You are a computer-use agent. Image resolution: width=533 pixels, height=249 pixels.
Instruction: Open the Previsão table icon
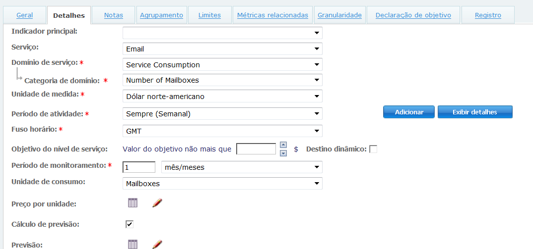click(x=132, y=244)
